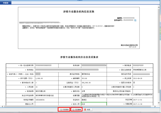Switch to the 申请表 tab
Viewport: 161px width, 113px height.
6,3
